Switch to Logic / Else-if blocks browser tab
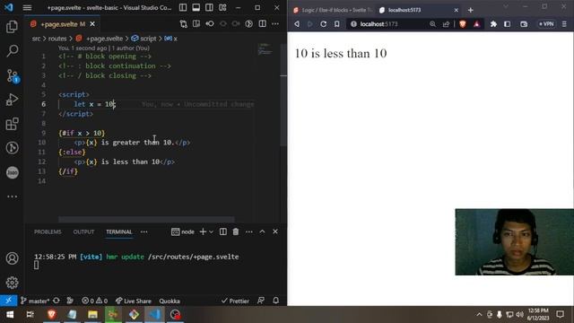This screenshot has width=574, height=323. (x=333, y=10)
